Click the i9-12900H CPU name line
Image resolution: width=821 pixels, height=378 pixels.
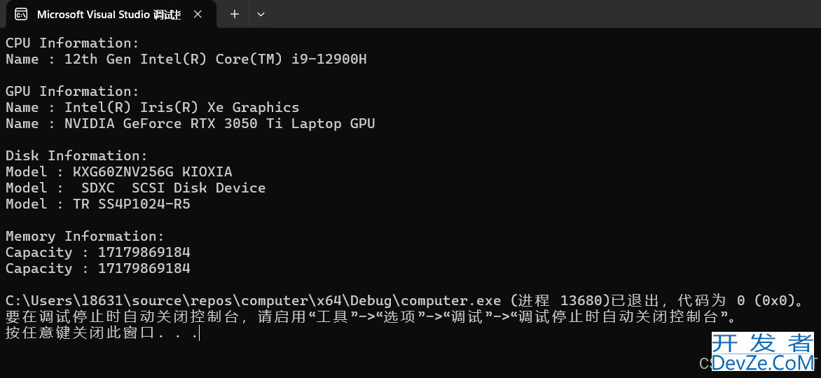coord(186,59)
